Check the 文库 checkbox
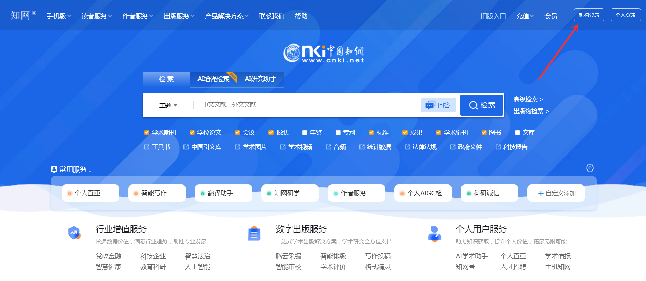This screenshot has width=646, height=281. pyautogui.click(x=517, y=133)
